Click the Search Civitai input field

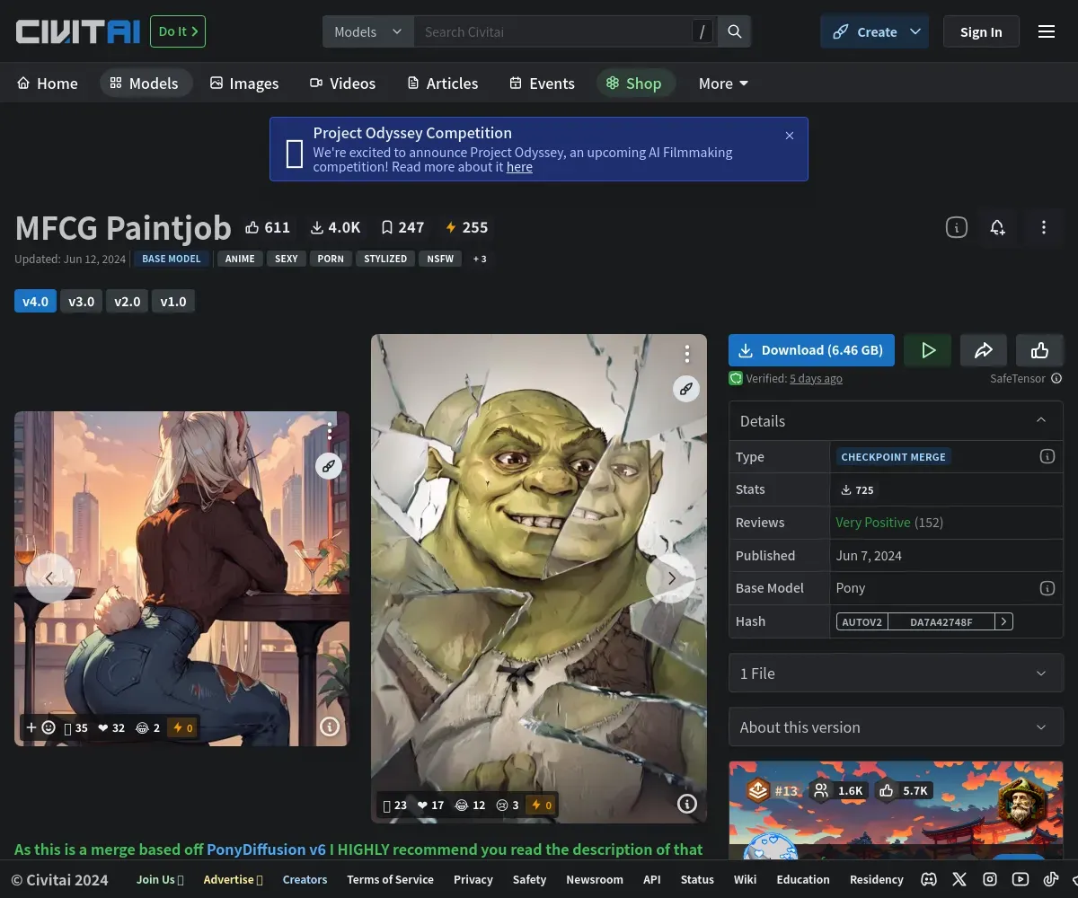click(x=552, y=31)
